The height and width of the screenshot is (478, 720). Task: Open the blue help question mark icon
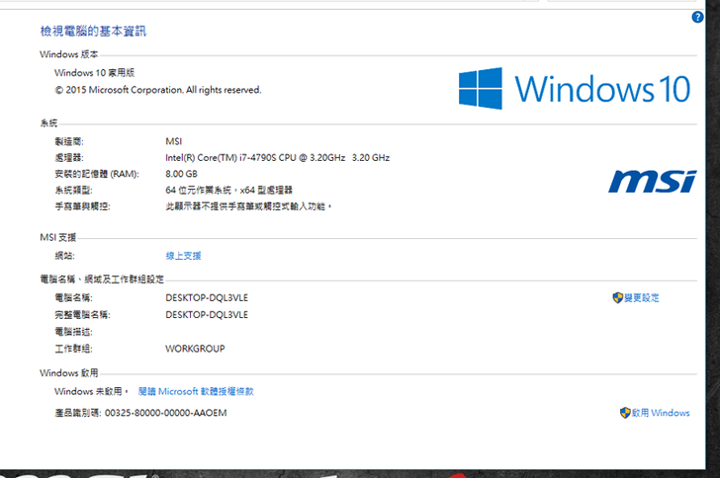tap(697, 17)
